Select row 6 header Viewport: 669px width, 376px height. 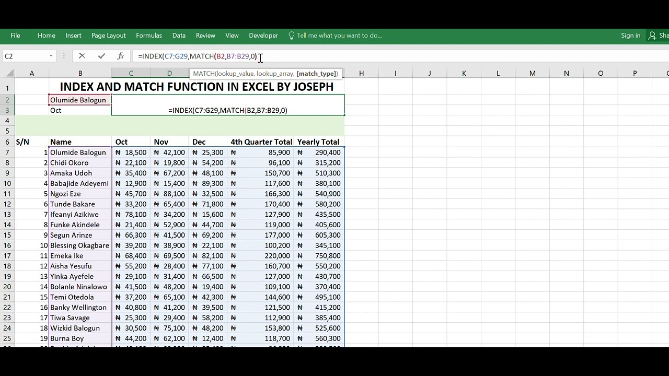coord(7,142)
